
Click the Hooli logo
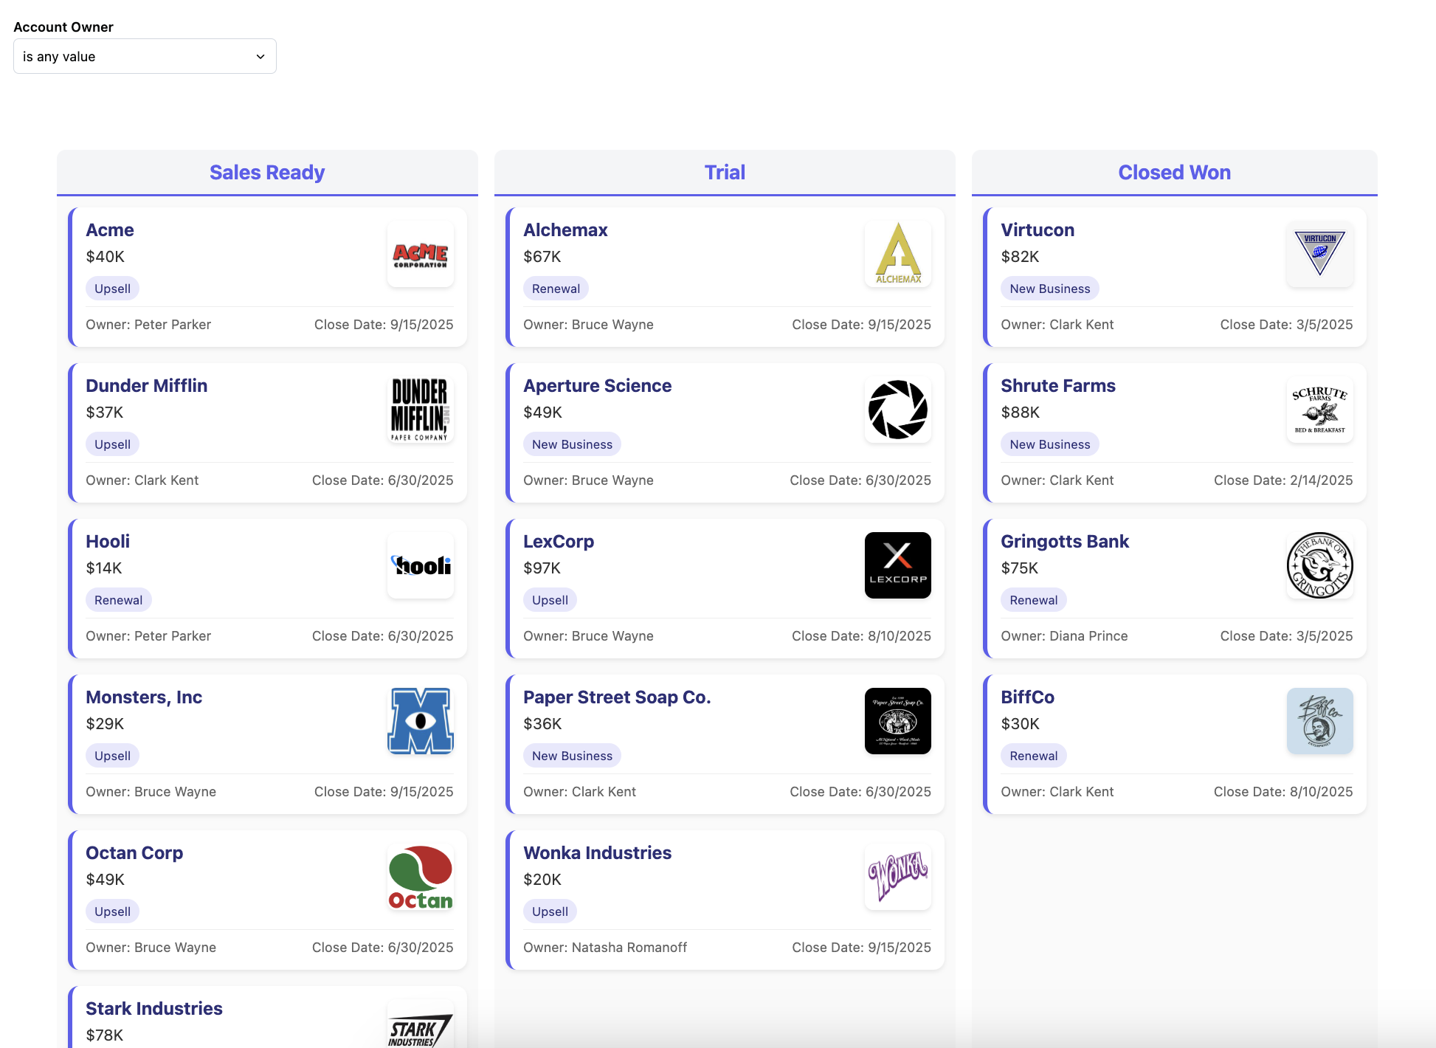coord(420,565)
